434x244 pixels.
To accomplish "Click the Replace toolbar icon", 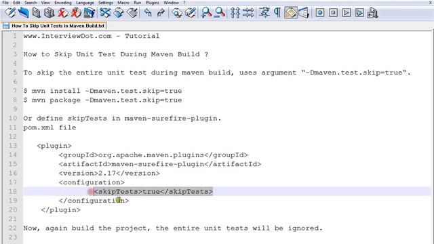I will click(191, 13).
